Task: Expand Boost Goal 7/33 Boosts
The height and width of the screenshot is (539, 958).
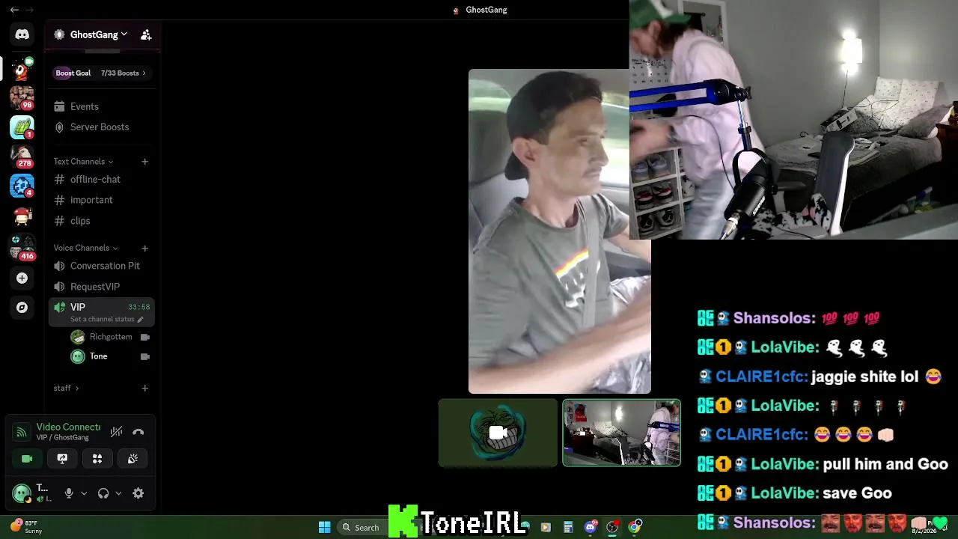Action: 100,73
